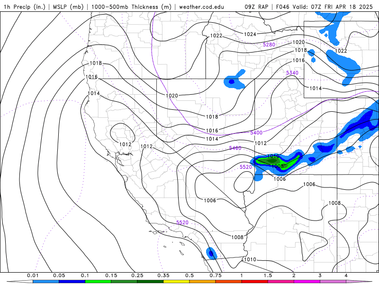The image size is (379, 284).
Task: Click the 'weather.cod.edu' text in header
Action: [x=201, y=7]
